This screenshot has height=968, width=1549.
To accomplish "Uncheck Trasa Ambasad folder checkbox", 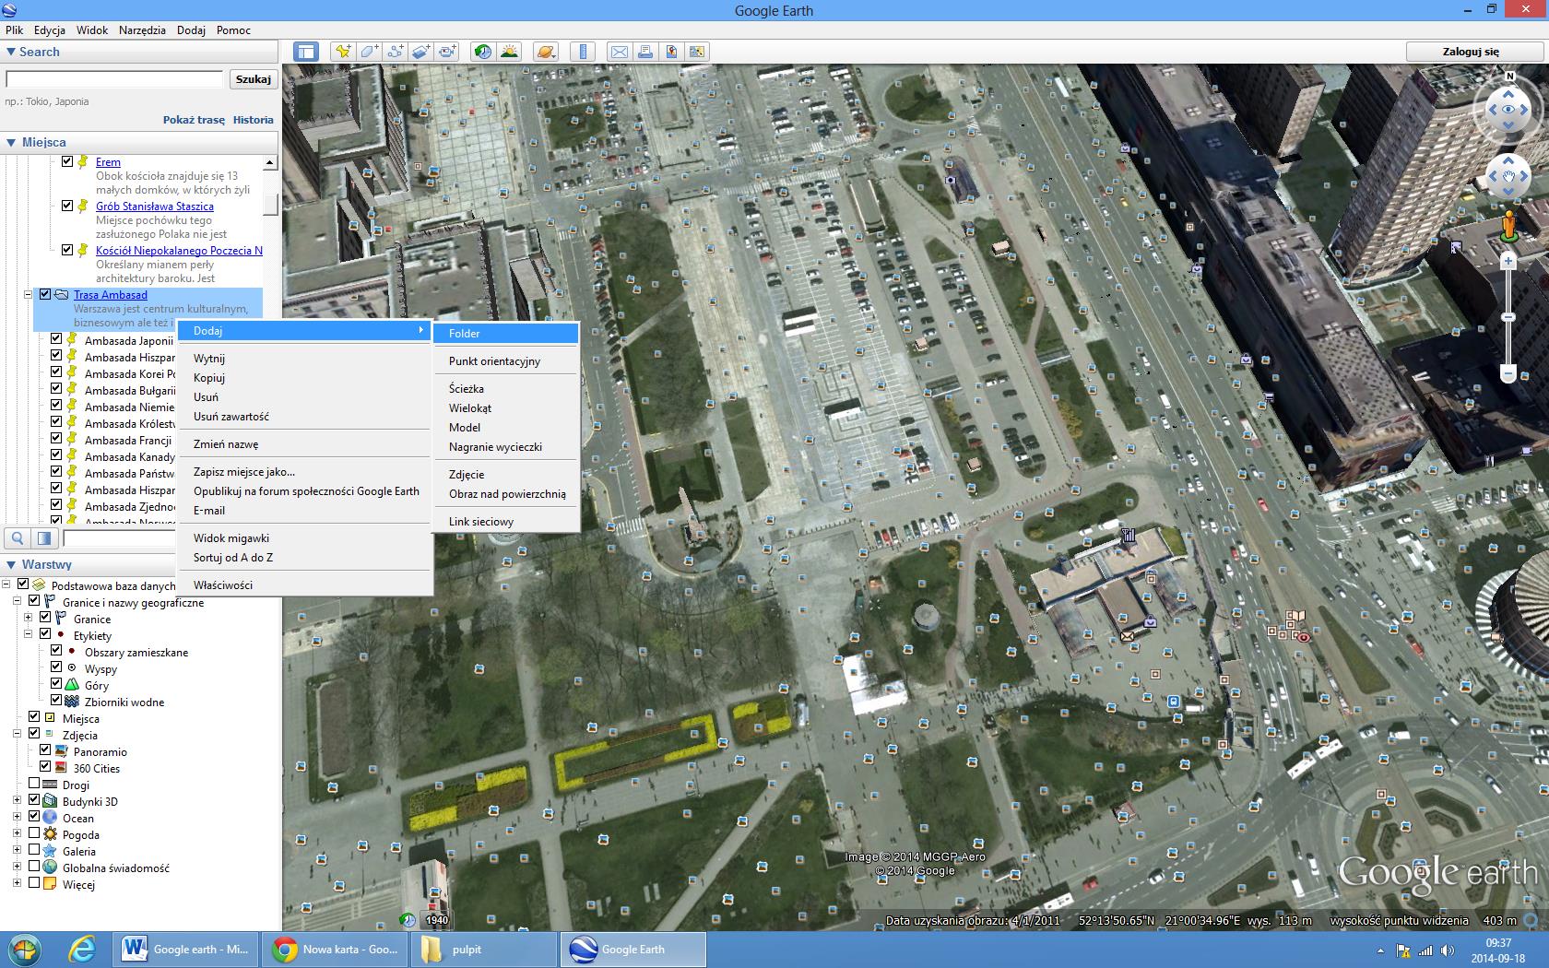I will [x=45, y=294].
